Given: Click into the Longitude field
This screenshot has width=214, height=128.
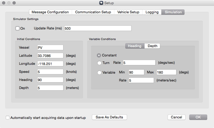Looking at the screenshot, I should click(50, 63).
